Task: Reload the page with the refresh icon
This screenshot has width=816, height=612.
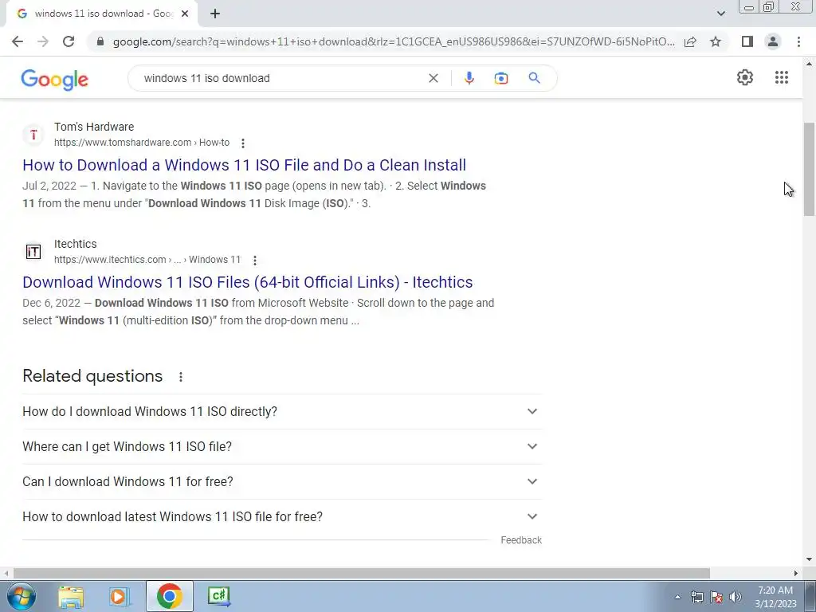Action: (x=69, y=41)
